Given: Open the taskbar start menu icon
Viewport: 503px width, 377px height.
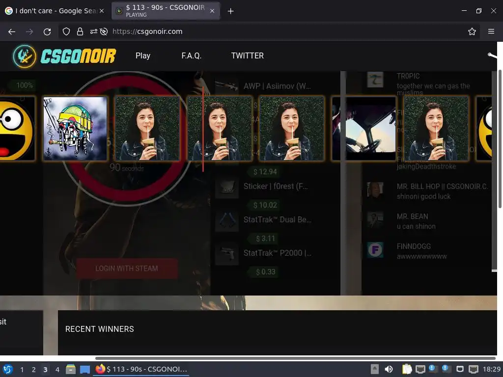Looking at the screenshot, I should click(8, 369).
